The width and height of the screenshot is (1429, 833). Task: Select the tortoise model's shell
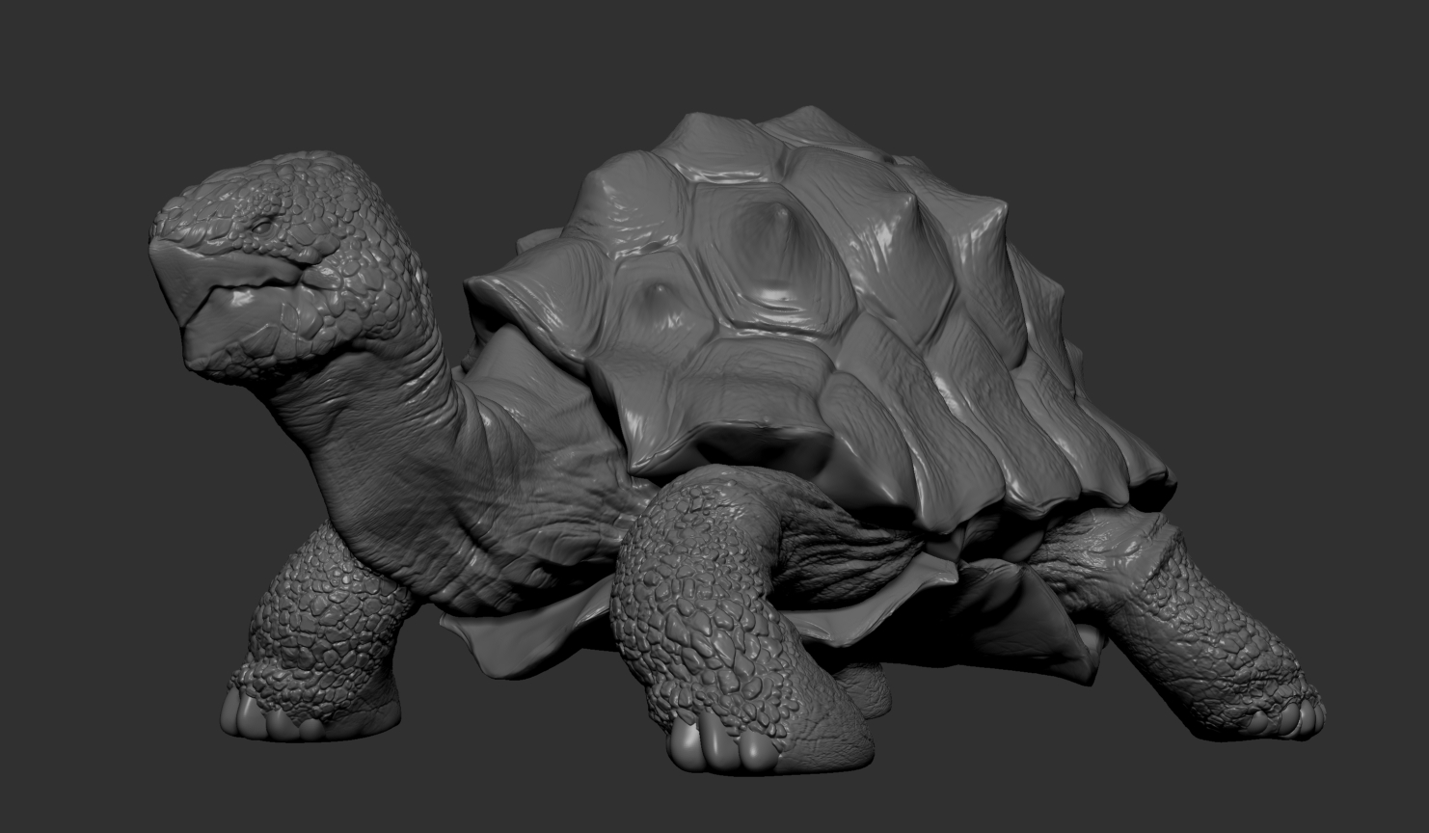pyautogui.click(x=820, y=318)
